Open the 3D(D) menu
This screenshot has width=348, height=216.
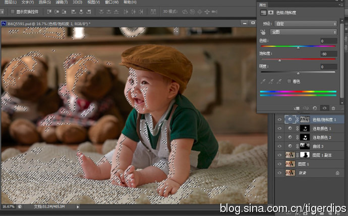point(78,2)
